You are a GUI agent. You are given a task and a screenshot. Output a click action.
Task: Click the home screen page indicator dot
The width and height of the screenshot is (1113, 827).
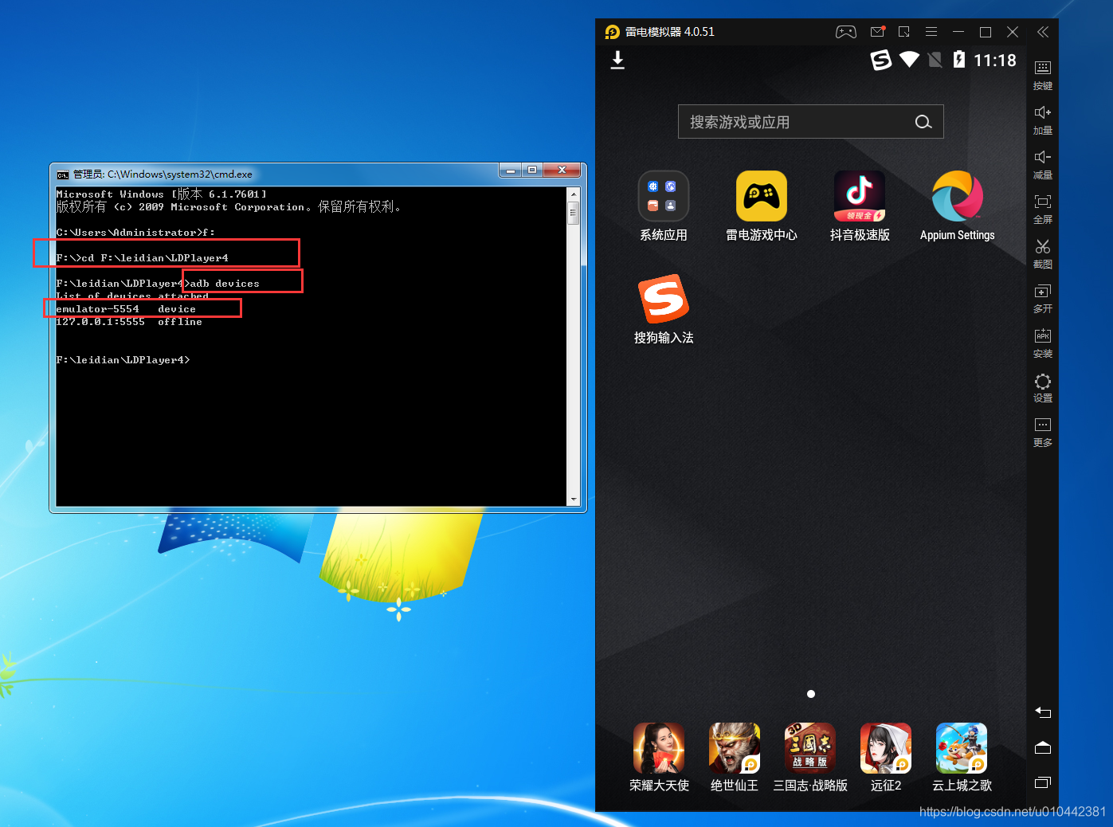(x=811, y=694)
